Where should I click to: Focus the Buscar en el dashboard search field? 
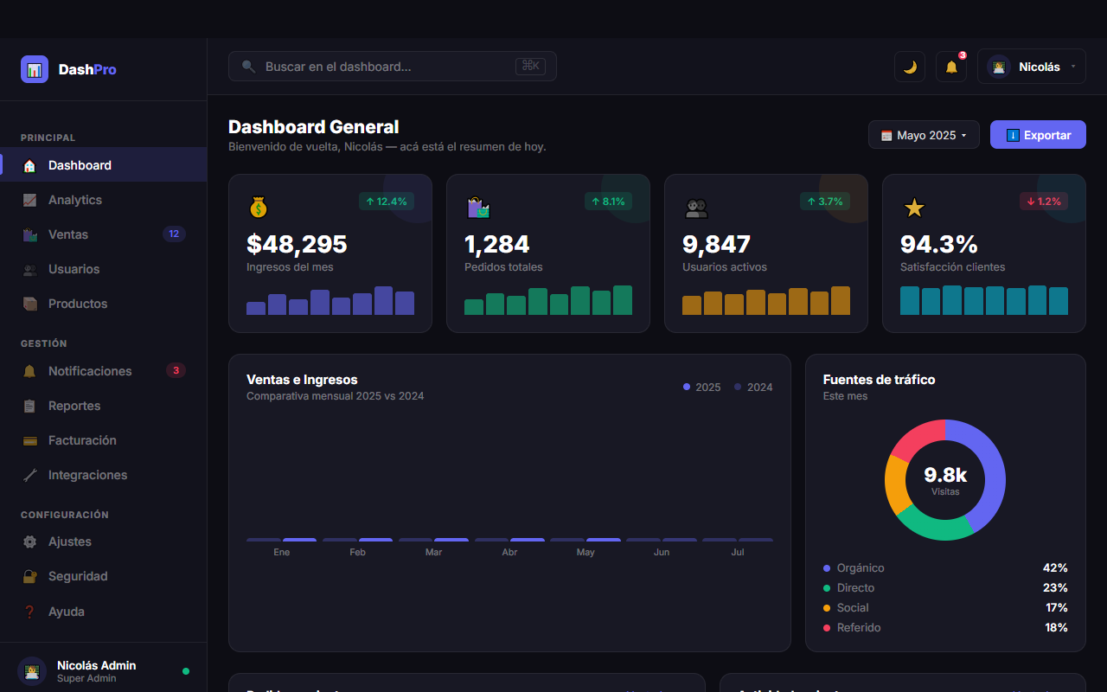pyautogui.click(x=392, y=67)
